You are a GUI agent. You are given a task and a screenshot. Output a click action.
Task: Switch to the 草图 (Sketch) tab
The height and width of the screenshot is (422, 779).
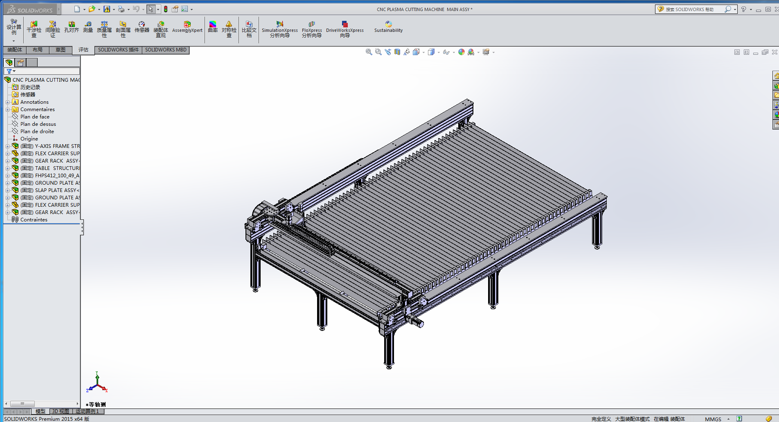[61, 50]
